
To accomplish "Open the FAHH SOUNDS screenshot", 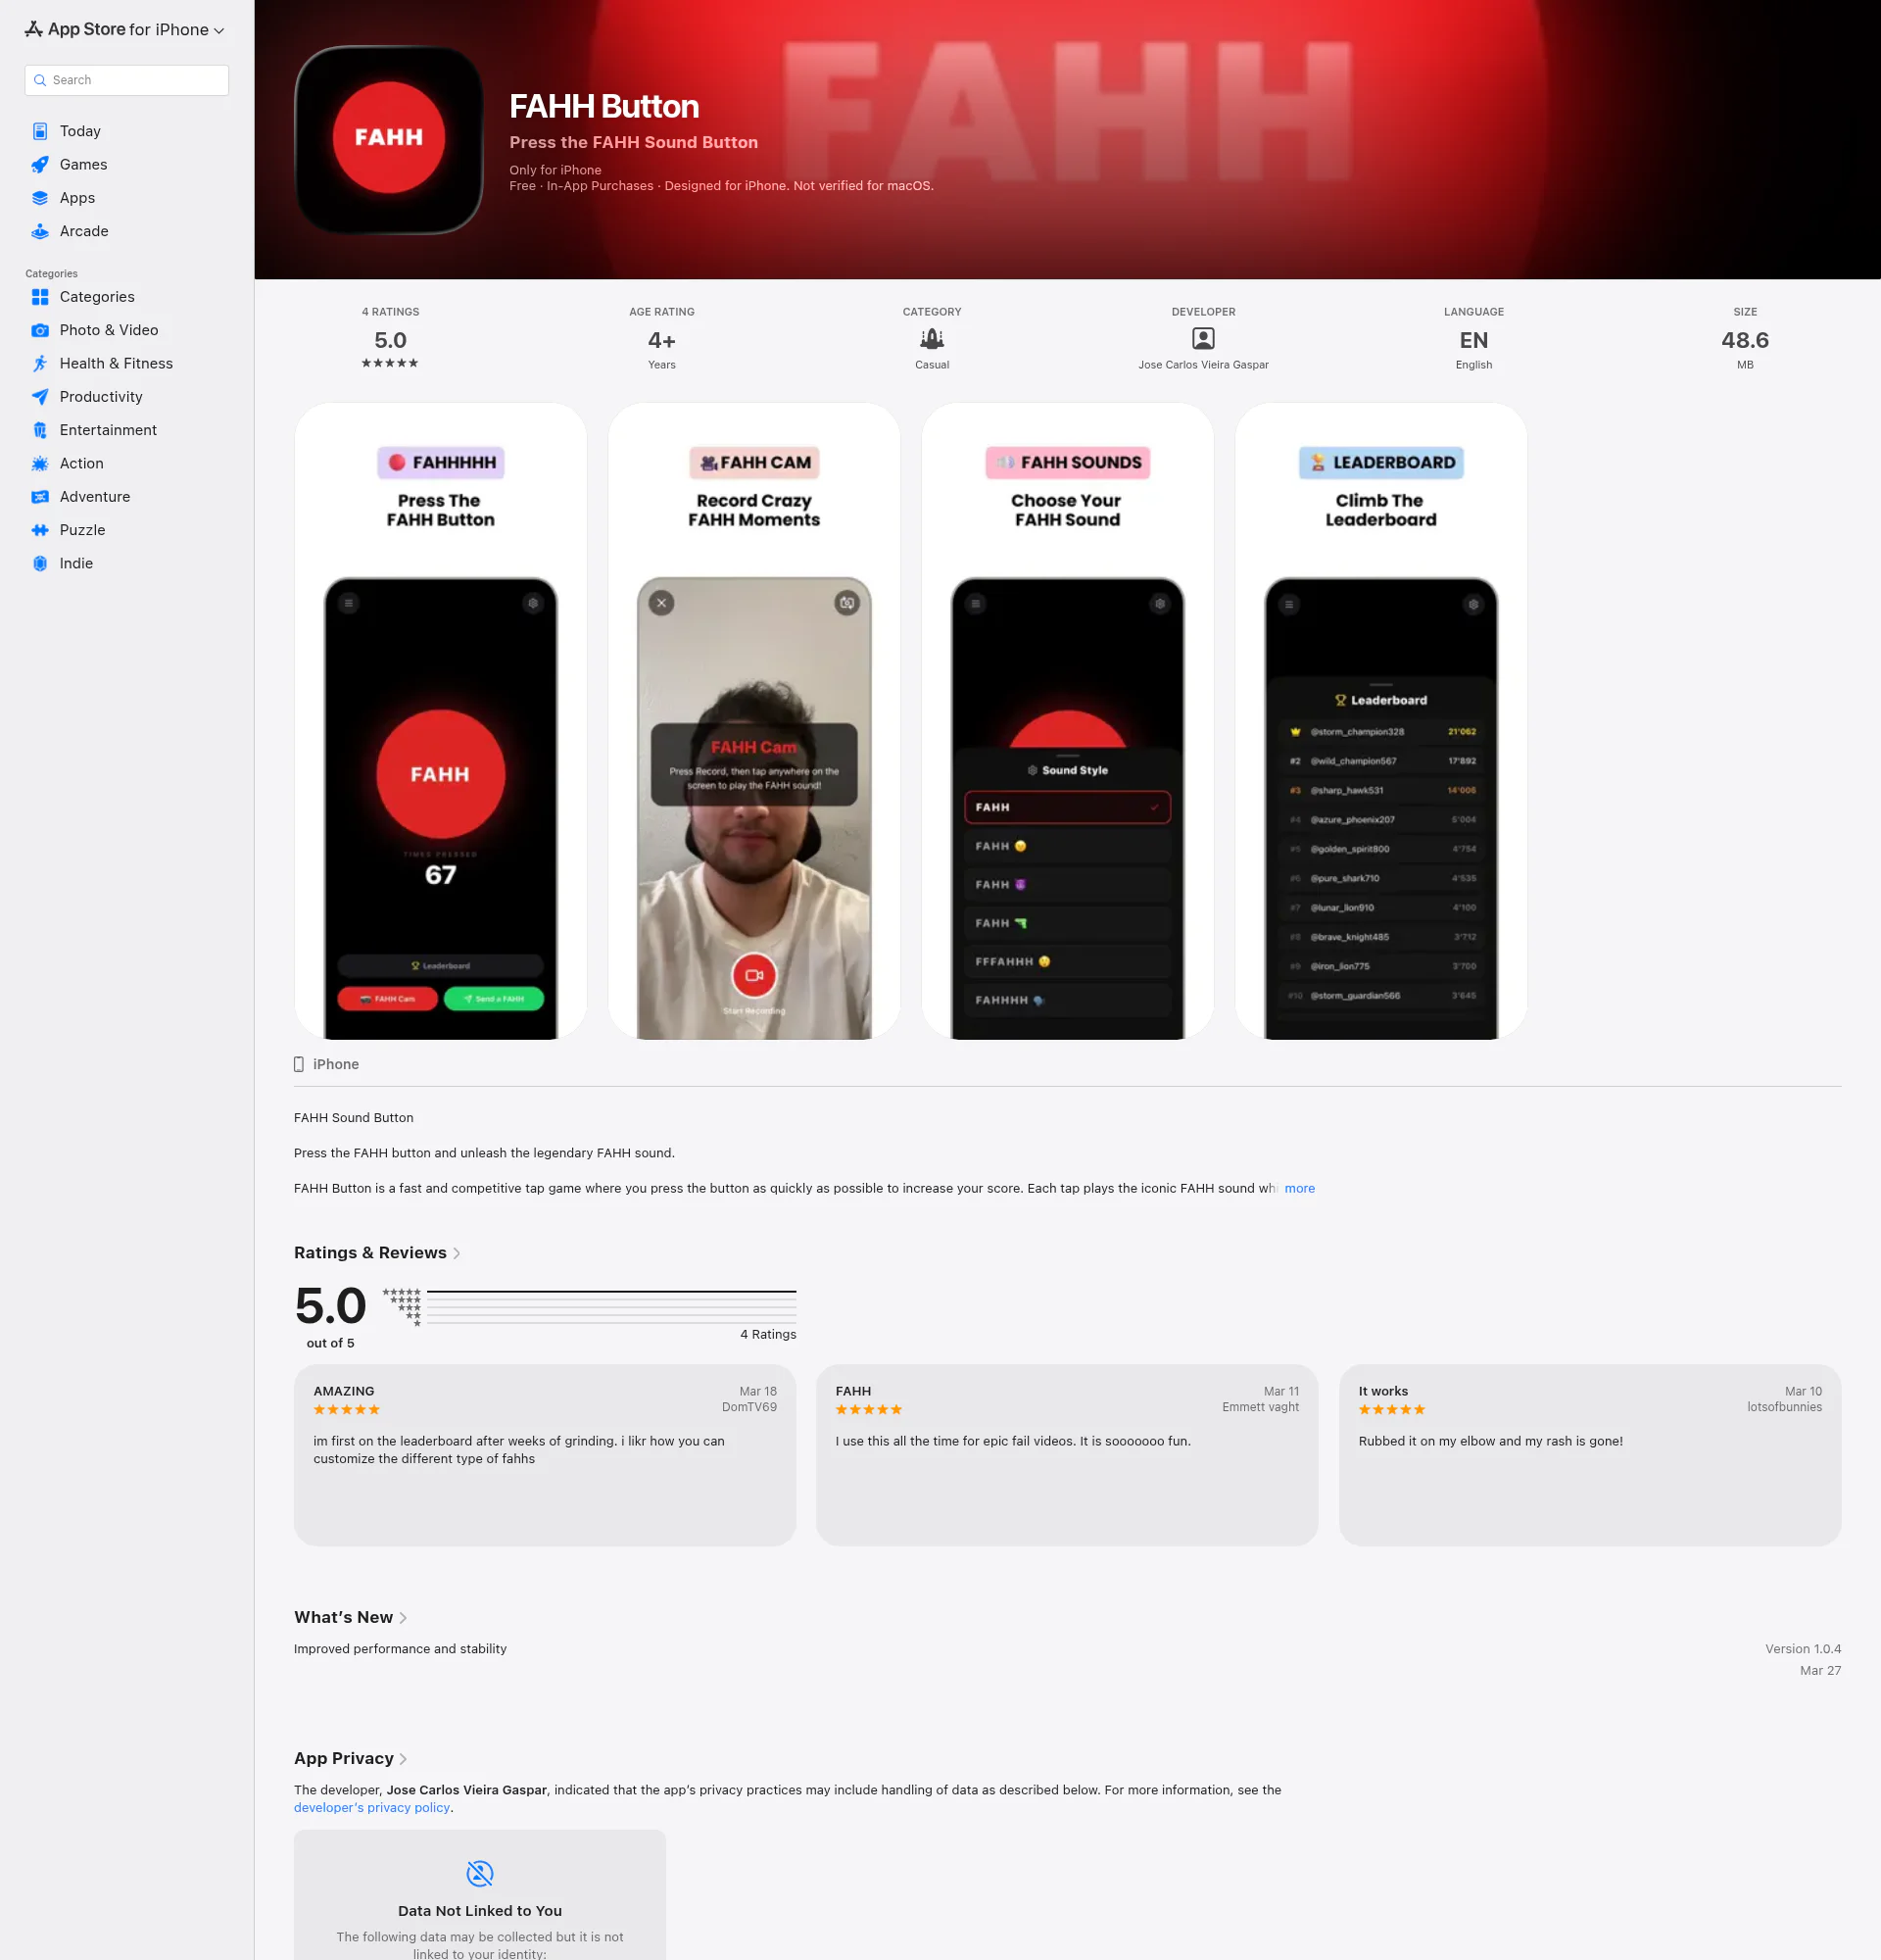I will pyautogui.click(x=1068, y=721).
